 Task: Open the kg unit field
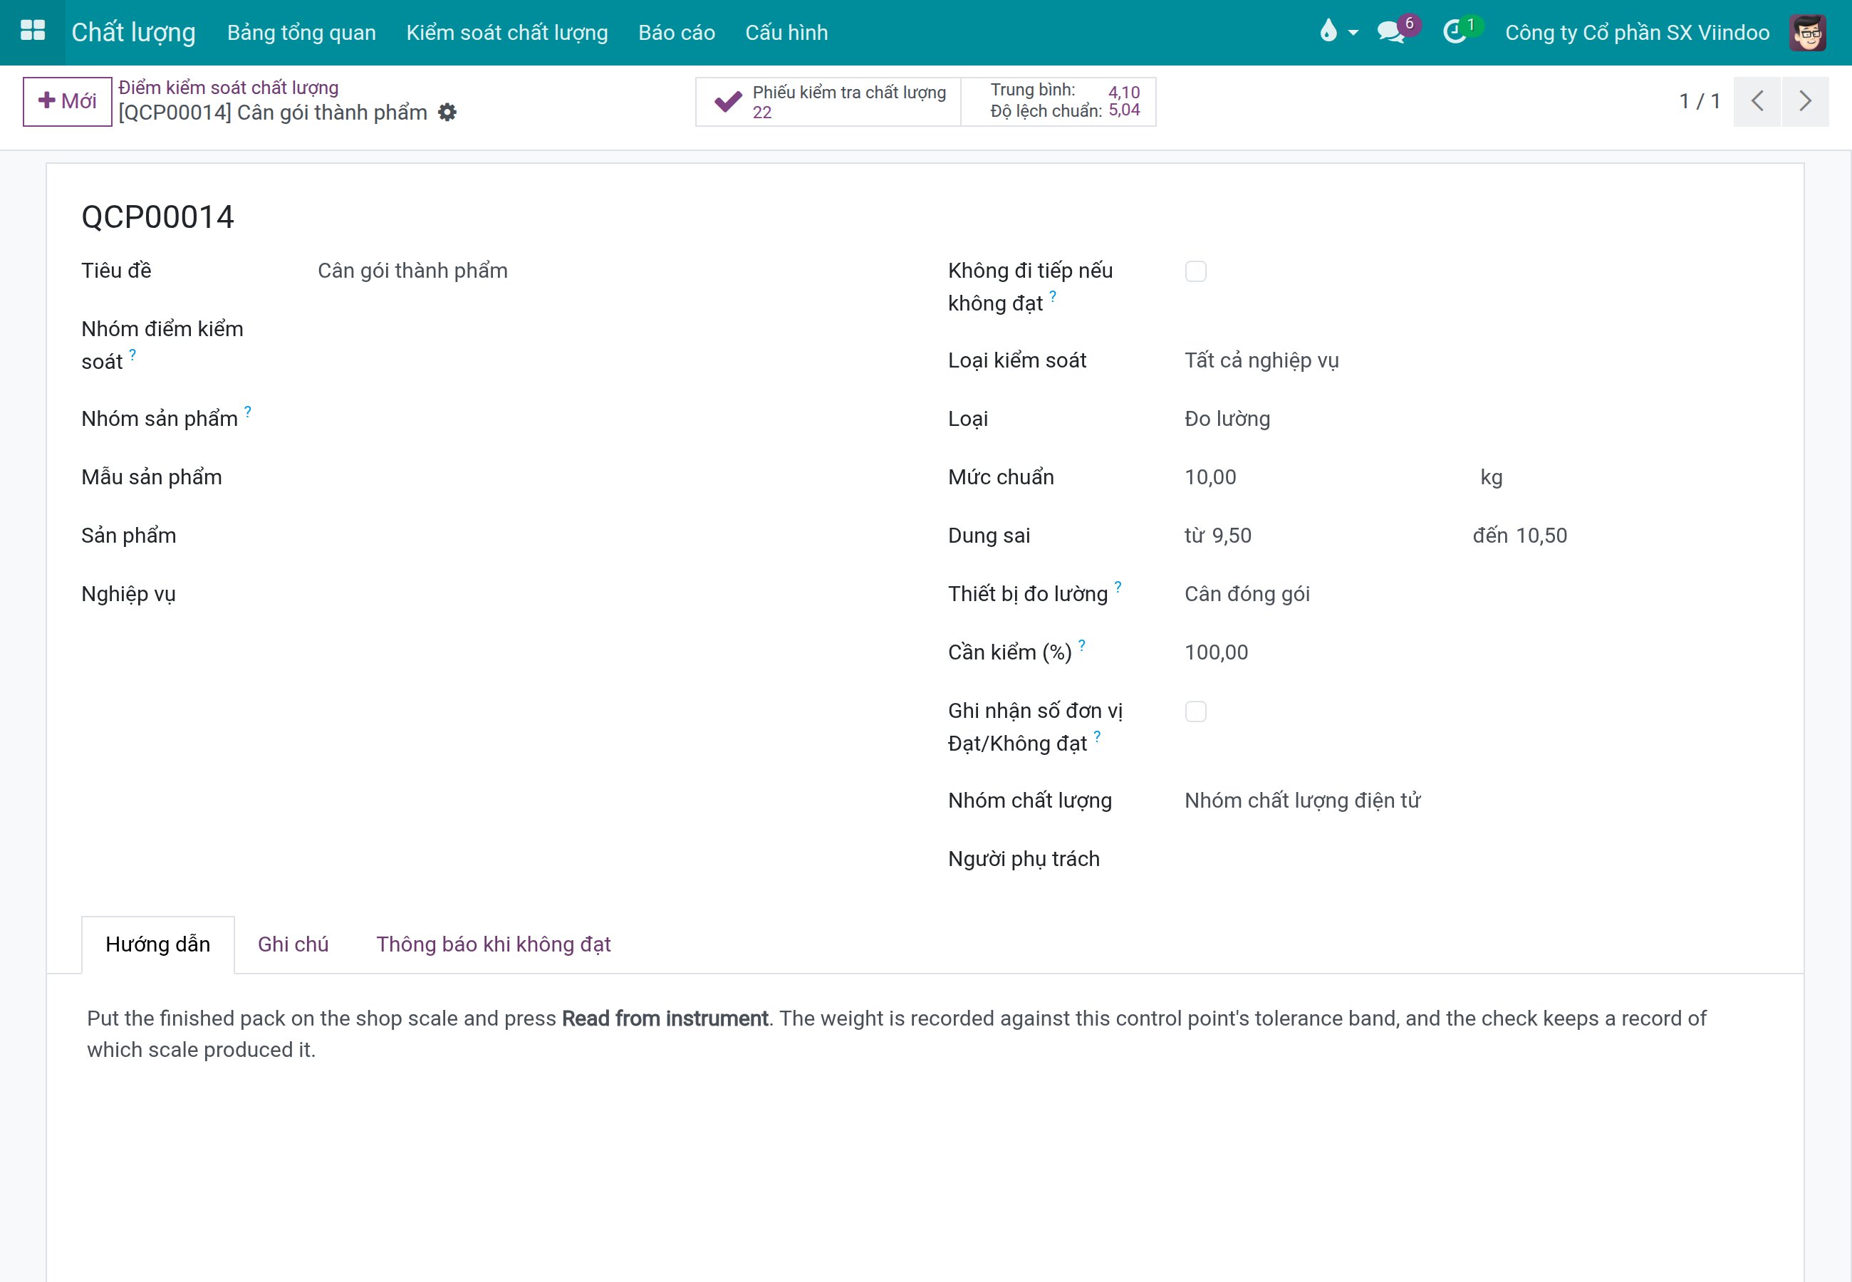[x=1492, y=478]
